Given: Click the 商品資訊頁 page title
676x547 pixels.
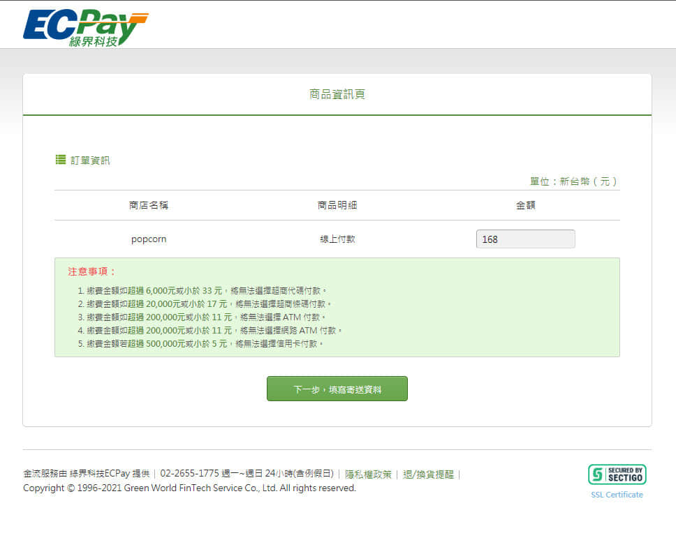Looking at the screenshot, I should [337, 94].
